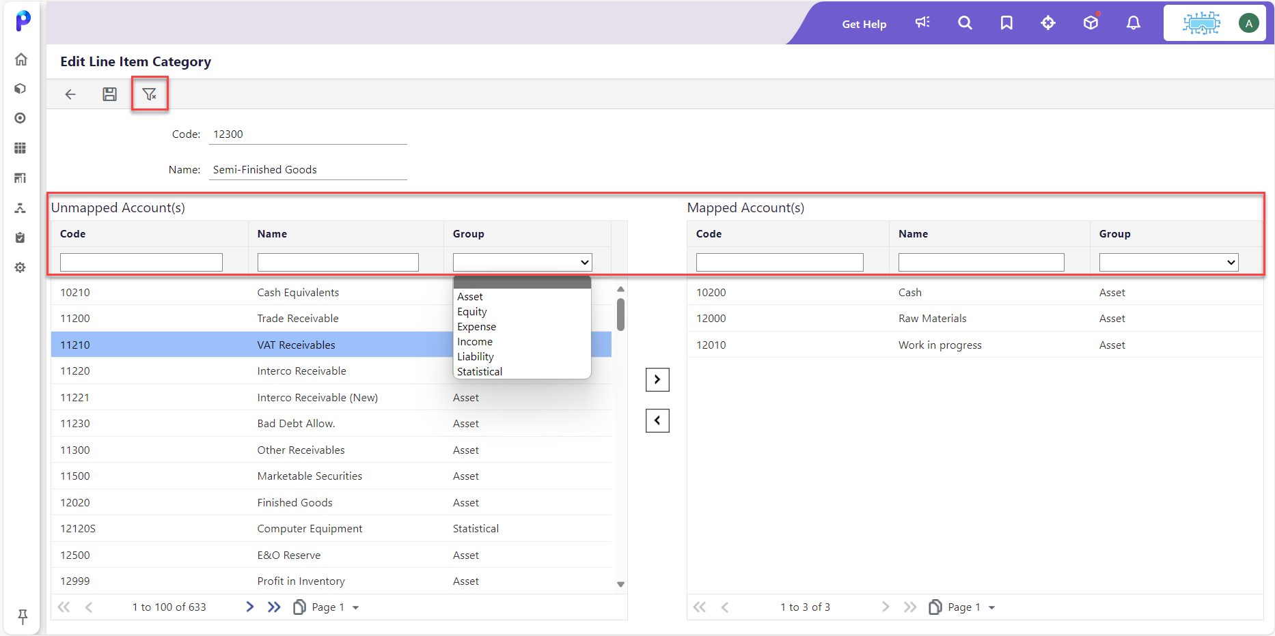Click the crosshair target icon in header
The width and height of the screenshot is (1275, 636).
click(x=1048, y=23)
